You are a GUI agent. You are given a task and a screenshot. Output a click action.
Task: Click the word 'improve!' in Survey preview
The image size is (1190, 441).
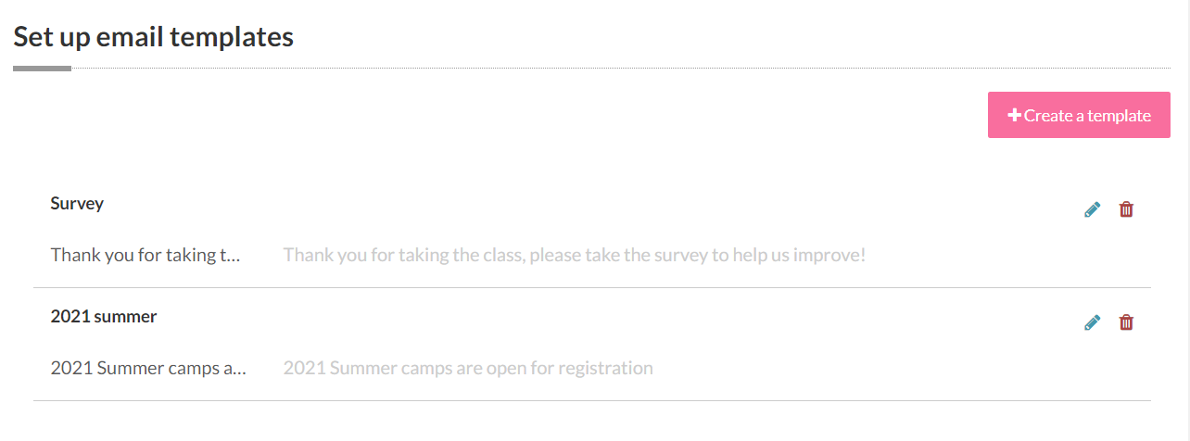pyautogui.click(x=832, y=255)
